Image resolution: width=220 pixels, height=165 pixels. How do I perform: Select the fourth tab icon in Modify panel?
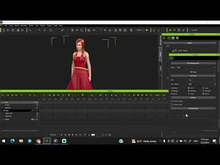177,38
